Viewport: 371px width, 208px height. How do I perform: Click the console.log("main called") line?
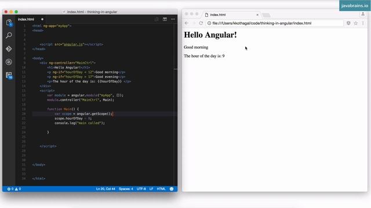point(79,123)
